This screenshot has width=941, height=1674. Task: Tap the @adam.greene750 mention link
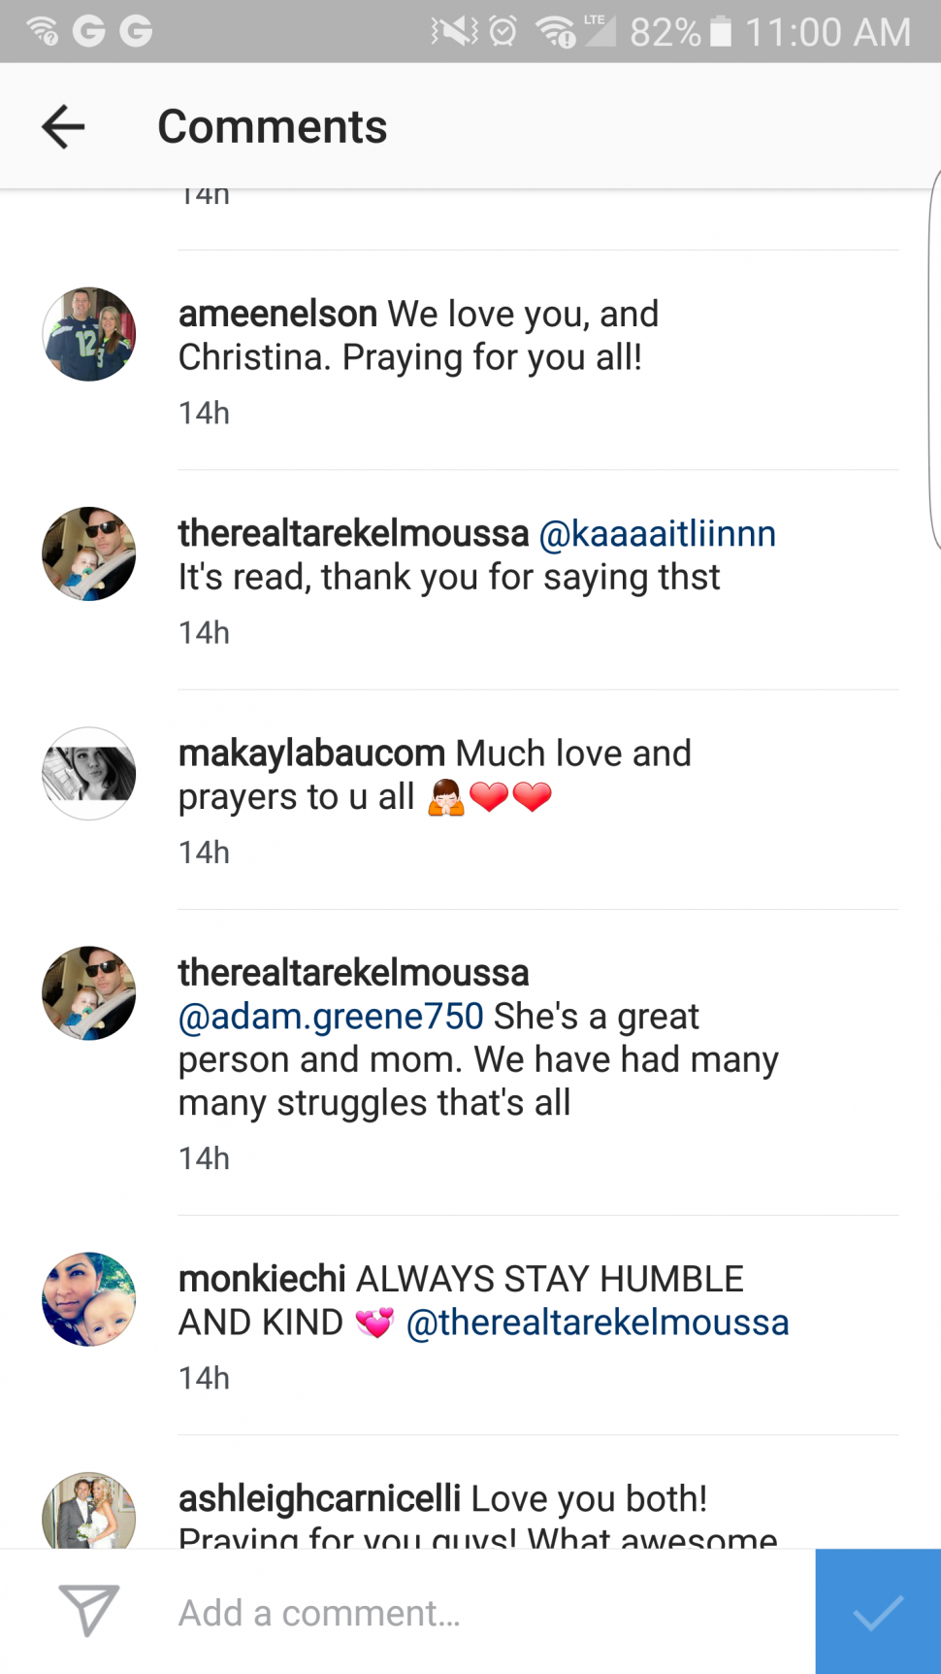[x=331, y=1017]
